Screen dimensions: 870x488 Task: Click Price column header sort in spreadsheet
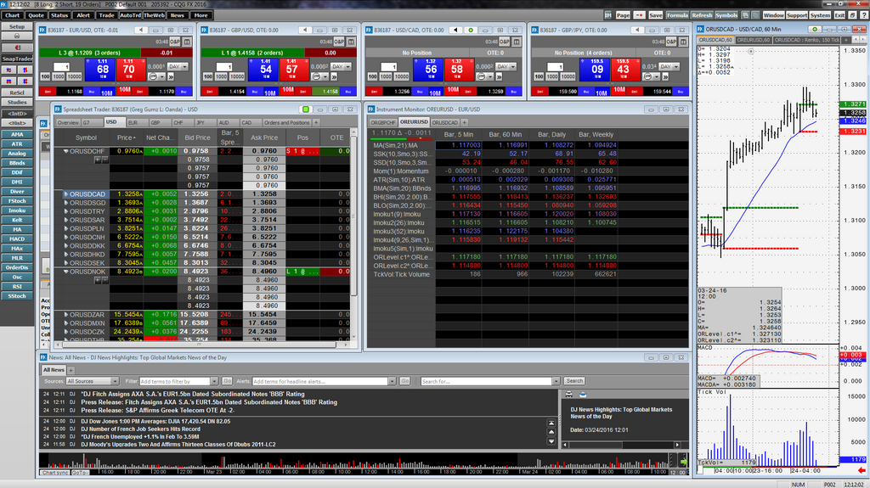click(126, 137)
